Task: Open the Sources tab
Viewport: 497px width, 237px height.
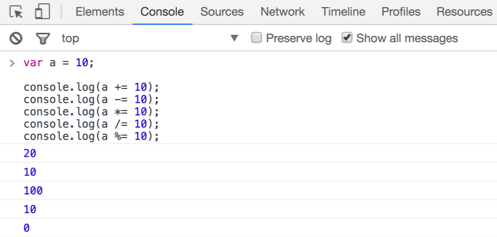Action: click(222, 12)
